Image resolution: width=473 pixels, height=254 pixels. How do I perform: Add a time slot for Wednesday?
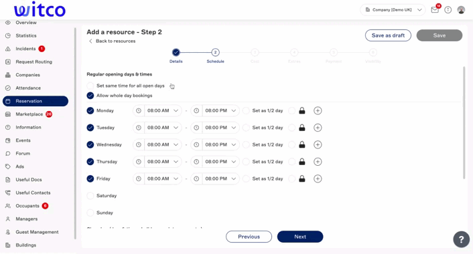click(318, 144)
